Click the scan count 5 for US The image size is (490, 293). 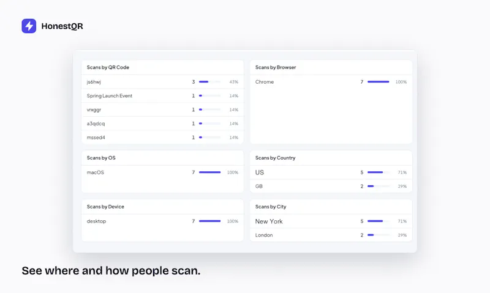point(362,172)
